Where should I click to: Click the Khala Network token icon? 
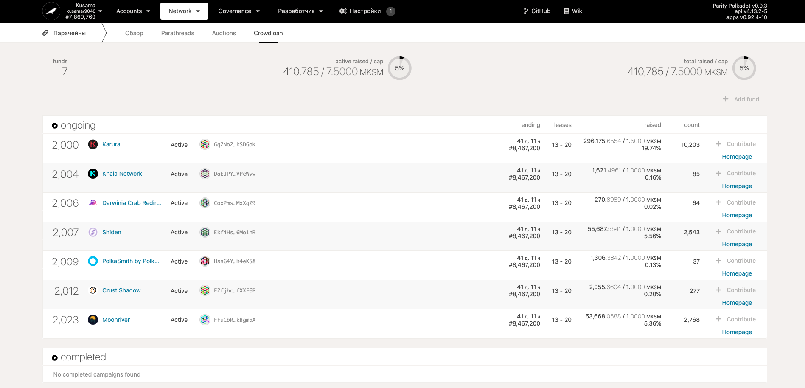pyautogui.click(x=93, y=174)
